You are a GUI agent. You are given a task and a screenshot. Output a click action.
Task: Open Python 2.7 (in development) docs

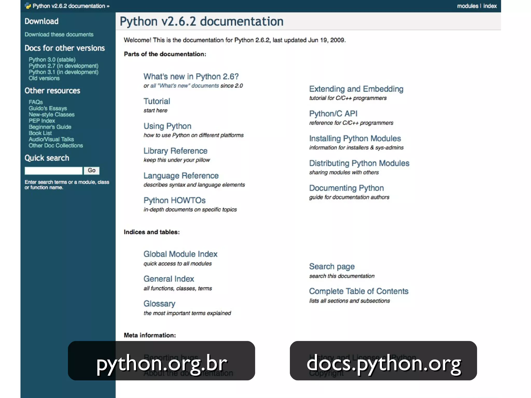[64, 66]
